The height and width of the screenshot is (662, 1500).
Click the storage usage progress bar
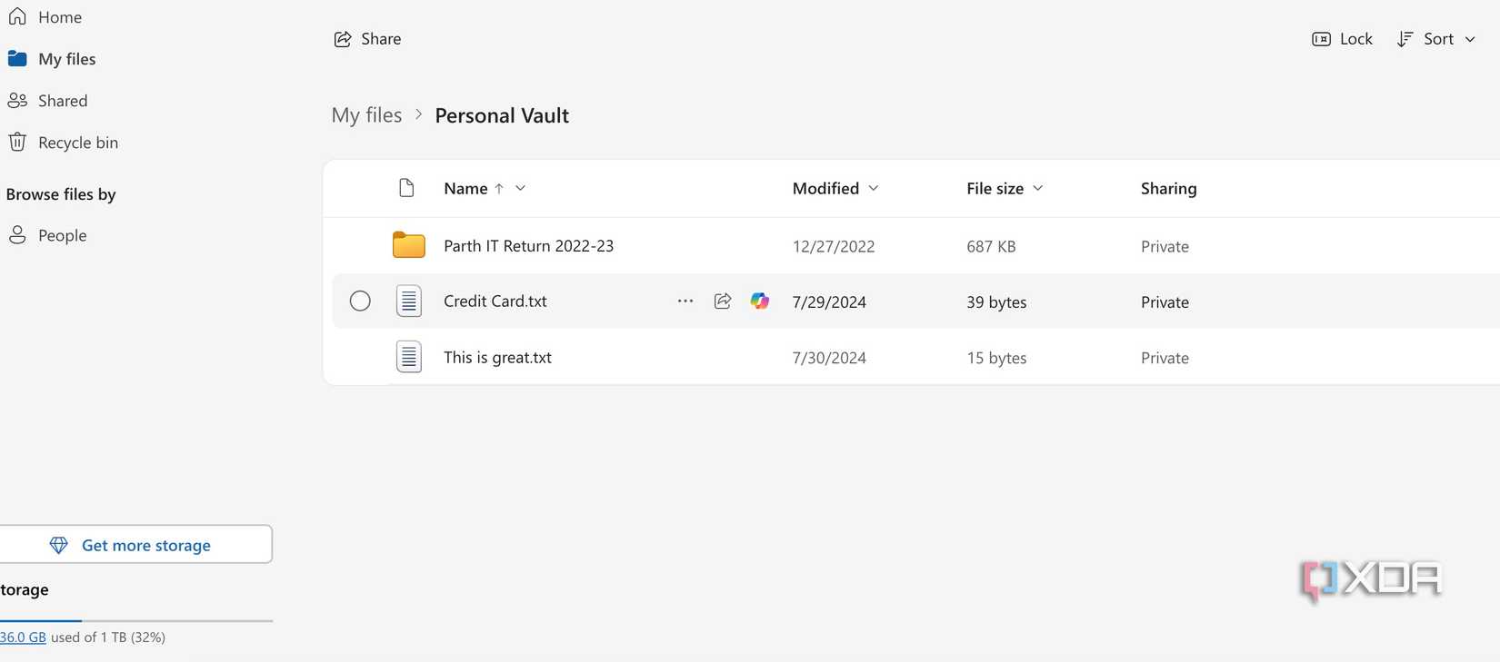136,621
